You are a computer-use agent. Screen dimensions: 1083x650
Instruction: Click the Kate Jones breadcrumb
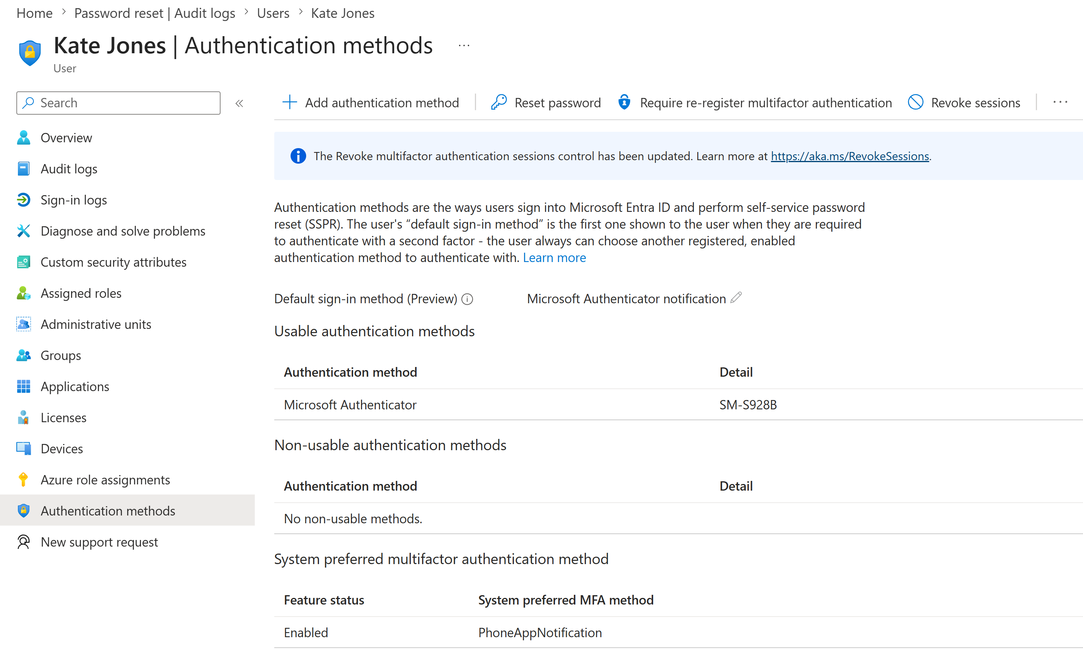(x=343, y=13)
